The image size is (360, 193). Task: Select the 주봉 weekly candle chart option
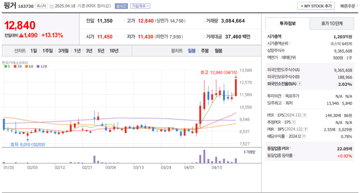coord(205,51)
